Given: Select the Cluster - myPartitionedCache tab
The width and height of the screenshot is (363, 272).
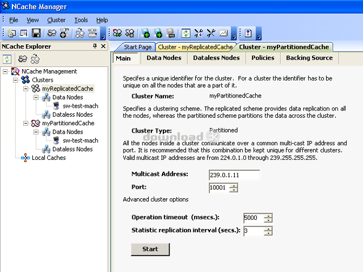Looking at the screenshot, I should [284, 47].
